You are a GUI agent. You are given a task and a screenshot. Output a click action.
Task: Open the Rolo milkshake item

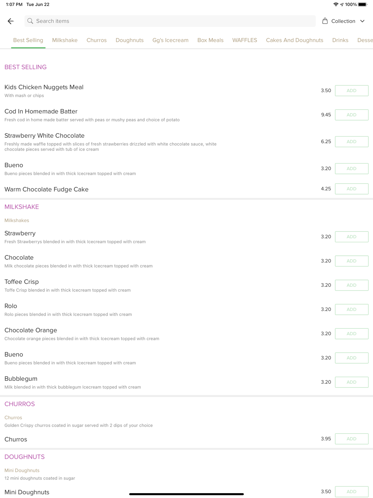point(11,306)
